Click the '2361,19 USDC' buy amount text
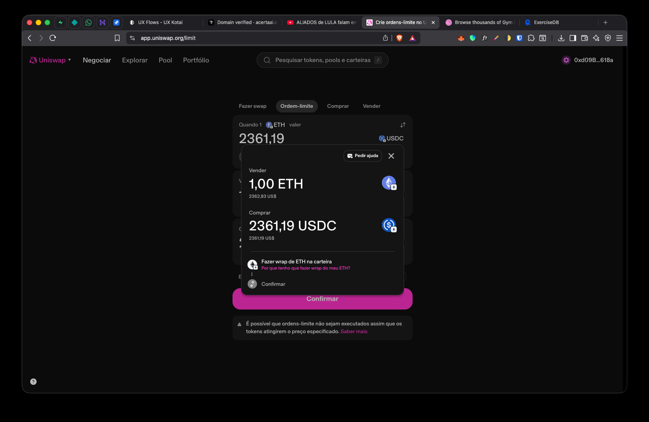 pyautogui.click(x=293, y=226)
